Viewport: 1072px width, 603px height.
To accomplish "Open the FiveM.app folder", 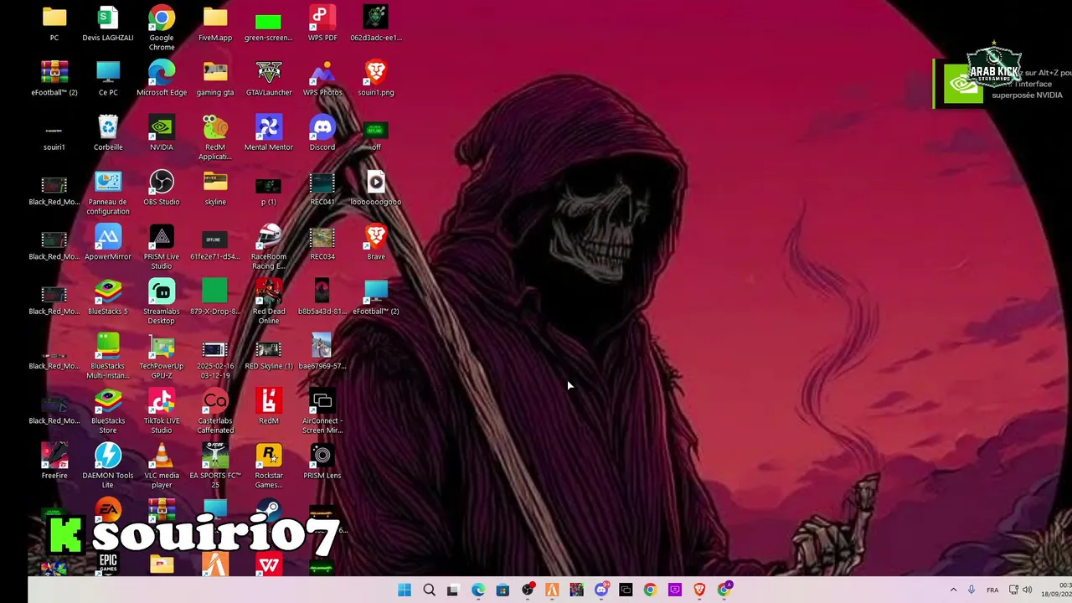I will pyautogui.click(x=215, y=24).
